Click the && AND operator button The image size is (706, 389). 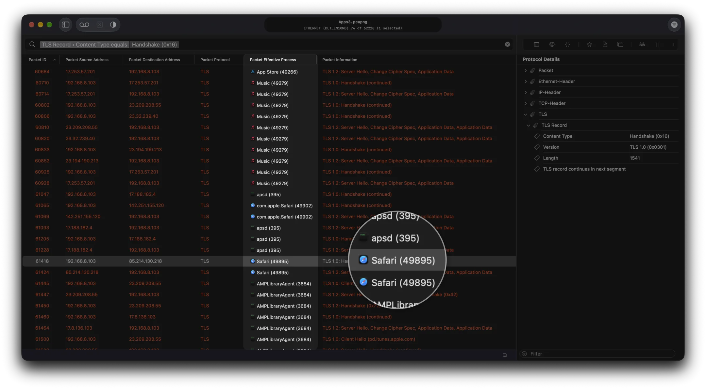[x=642, y=44]
